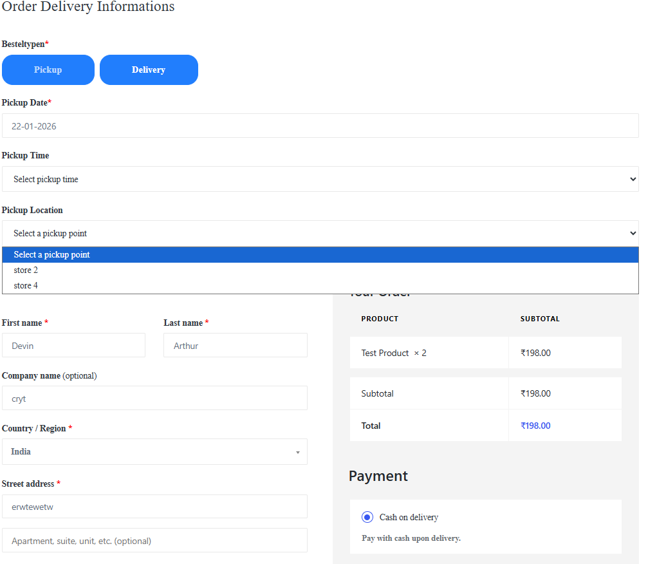Click the PRODUCT column header

pos(380,319)
